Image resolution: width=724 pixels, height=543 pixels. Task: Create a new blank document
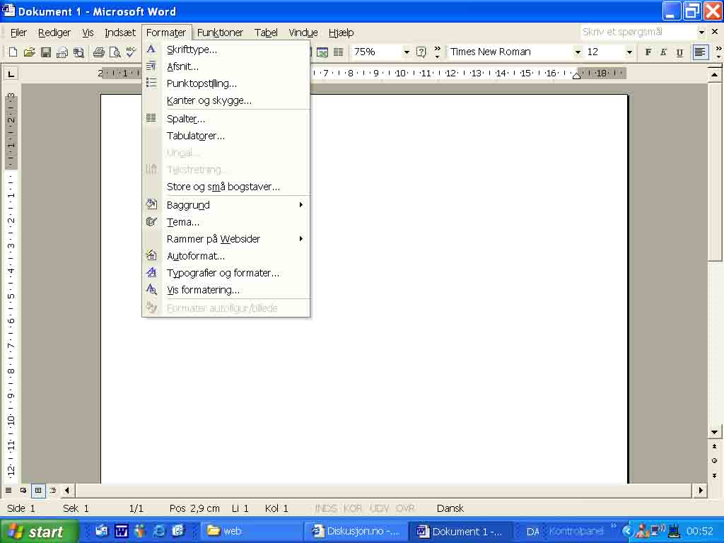(x=13, y=52)
